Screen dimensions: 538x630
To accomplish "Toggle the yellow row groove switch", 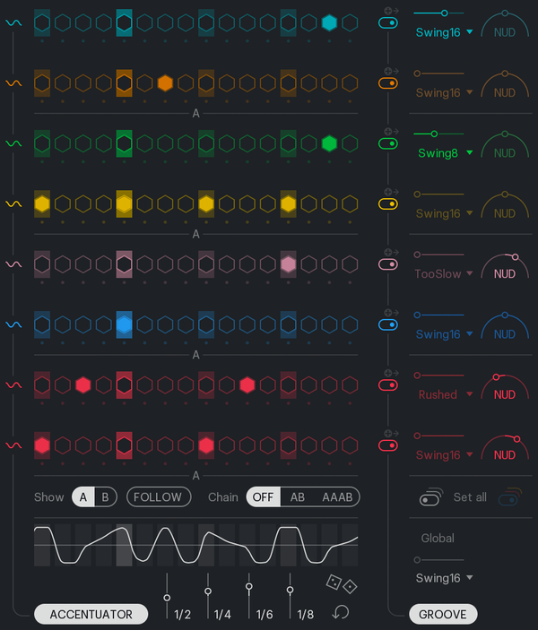I will (x=388, y=204).
